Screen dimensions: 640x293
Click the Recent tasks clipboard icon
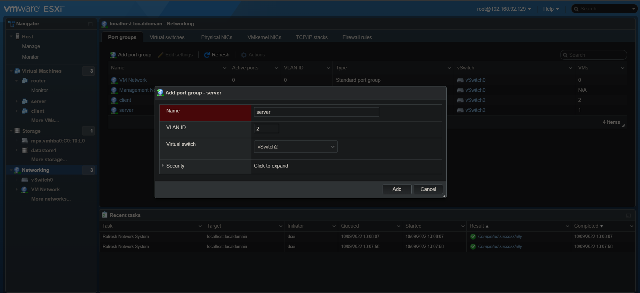click(105, 215)
